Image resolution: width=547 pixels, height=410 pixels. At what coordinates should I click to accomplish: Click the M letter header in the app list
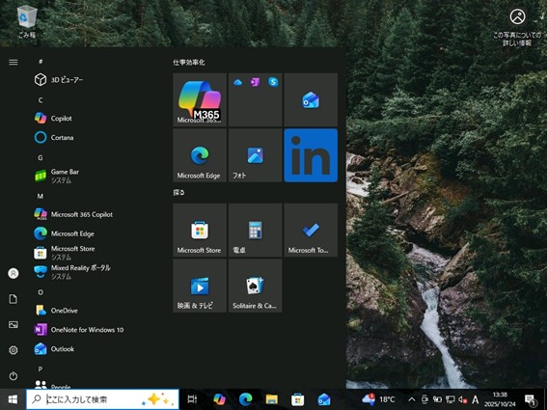coord(41,196)
